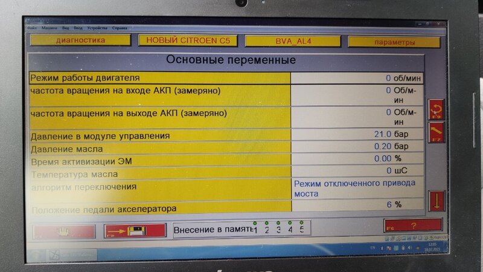Select memory slot 5 indicator
The image size is (483, 272).
[x=301, y=228]
